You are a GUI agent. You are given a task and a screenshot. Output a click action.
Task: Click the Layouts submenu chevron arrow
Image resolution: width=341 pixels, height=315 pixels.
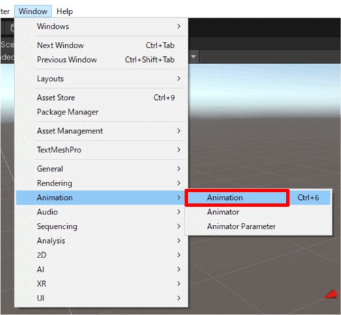[x=179, y=78]
